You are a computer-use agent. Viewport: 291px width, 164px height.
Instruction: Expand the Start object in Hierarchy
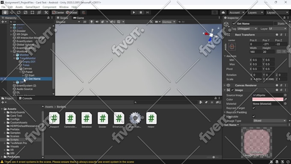click(23, 75)
